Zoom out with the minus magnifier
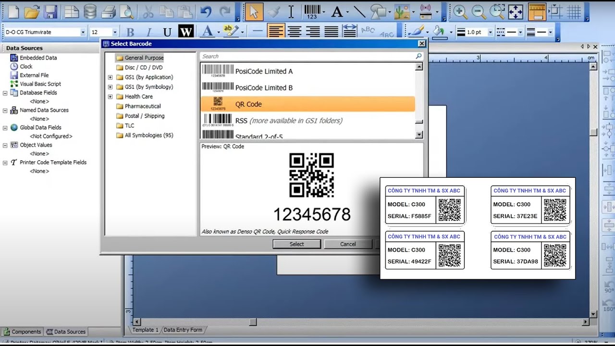 [x=478, y=12]
